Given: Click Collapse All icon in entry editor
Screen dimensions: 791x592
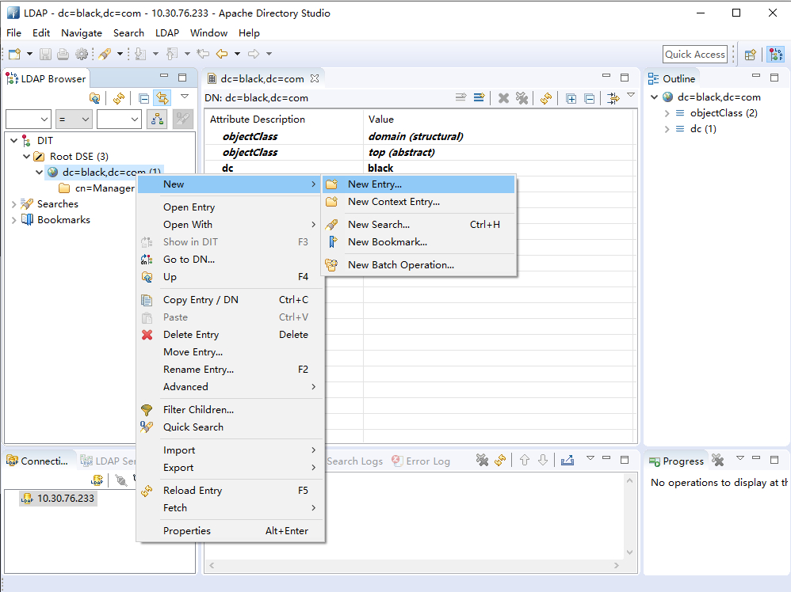Looking at the screenshot, I should [x=589, y=98].
